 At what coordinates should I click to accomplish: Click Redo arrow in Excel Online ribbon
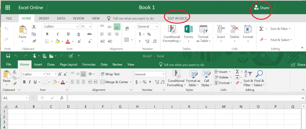(x=7, y=39)
